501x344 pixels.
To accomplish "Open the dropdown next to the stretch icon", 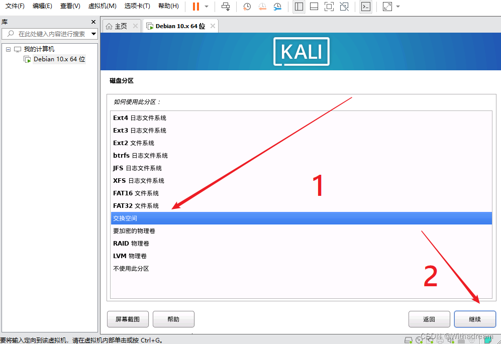I will point(398,7).
